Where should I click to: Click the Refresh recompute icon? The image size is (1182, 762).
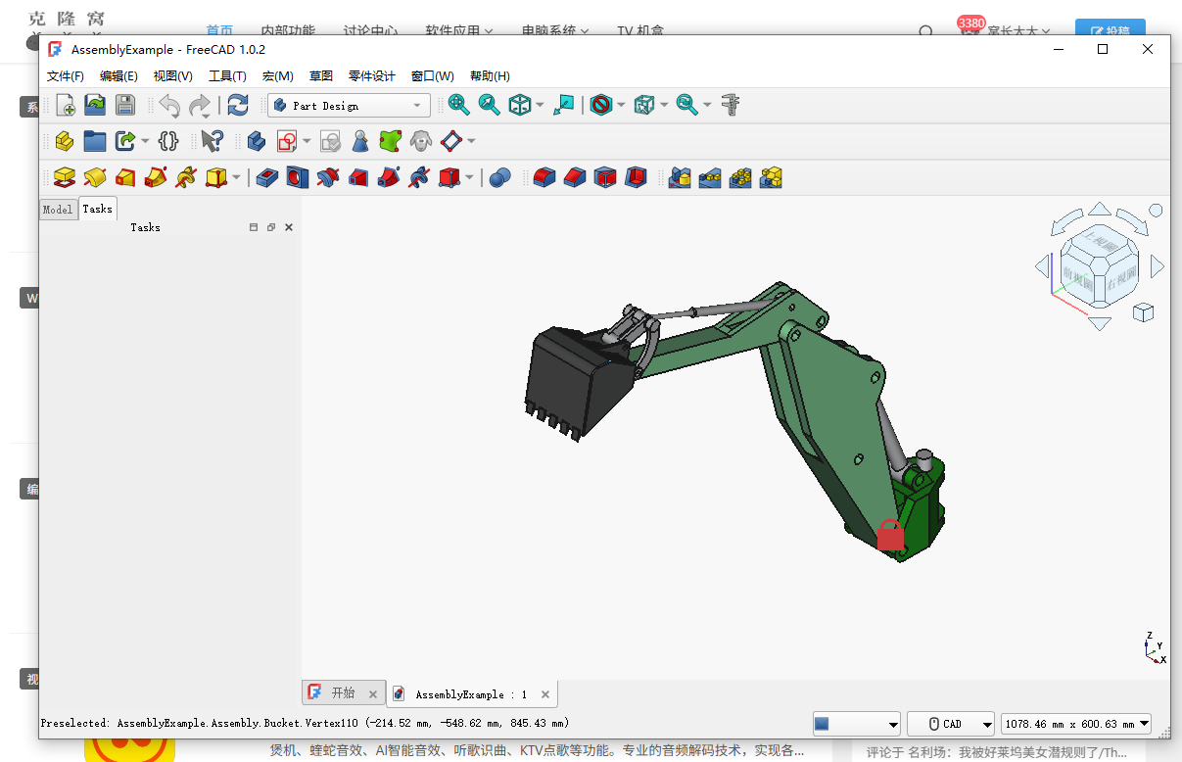pyautogui.click(x=238, y=105)
